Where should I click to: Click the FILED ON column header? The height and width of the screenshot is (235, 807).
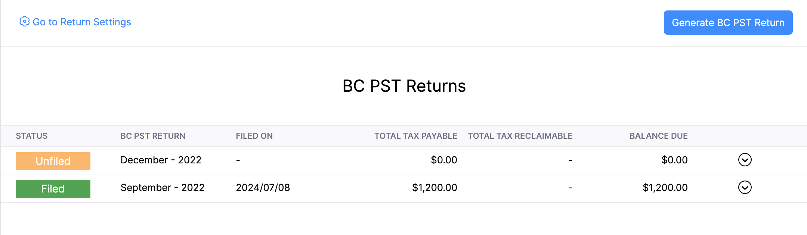(254, 136)
